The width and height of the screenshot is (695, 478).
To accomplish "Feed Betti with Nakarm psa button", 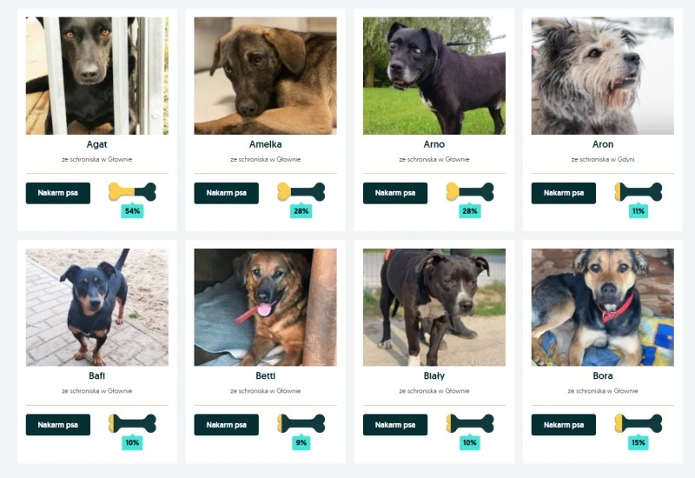I will tap(227, 425).
